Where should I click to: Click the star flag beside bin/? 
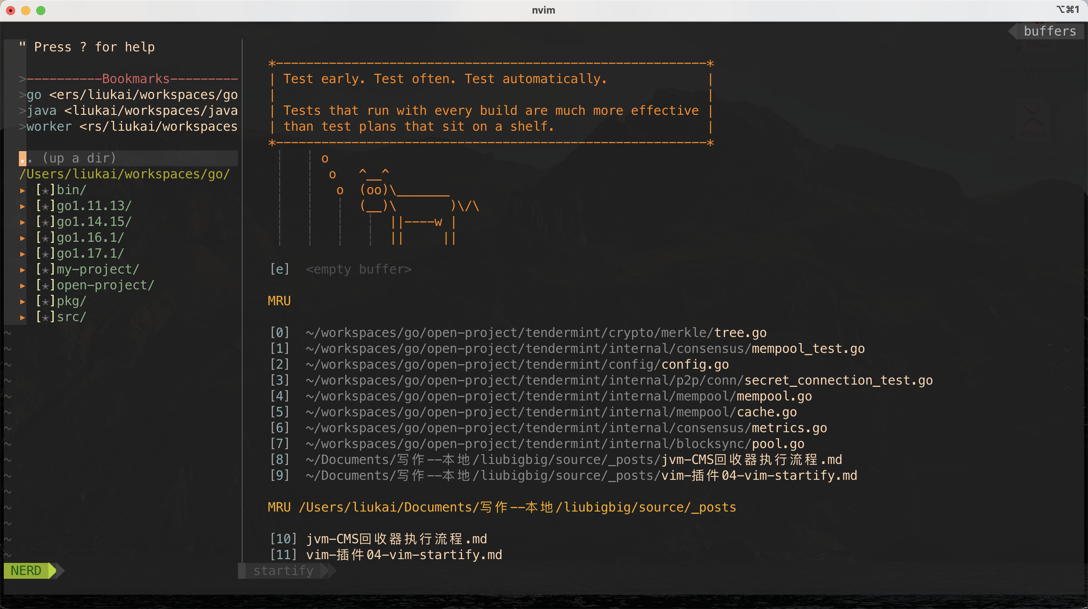[x=45, y=190]
